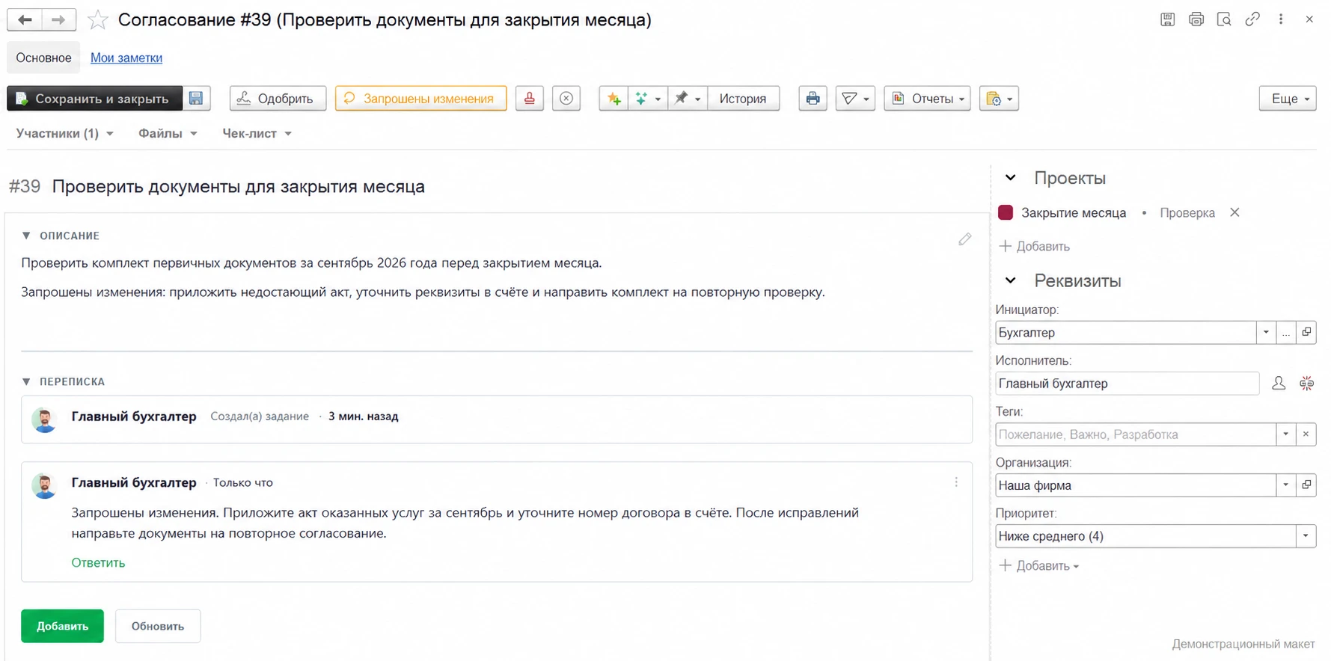Click the person icon next to Исполнитель field

click(1279, 384)
